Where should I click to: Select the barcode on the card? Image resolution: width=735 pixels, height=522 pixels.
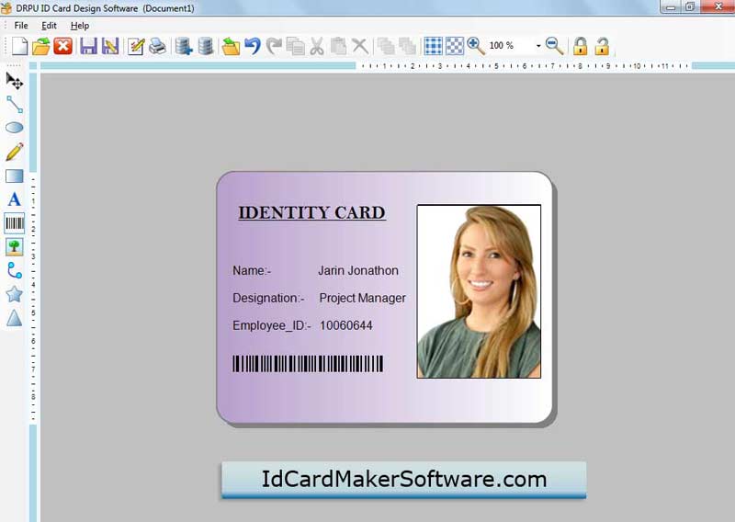pyautogui.click(x=308, y=364)
